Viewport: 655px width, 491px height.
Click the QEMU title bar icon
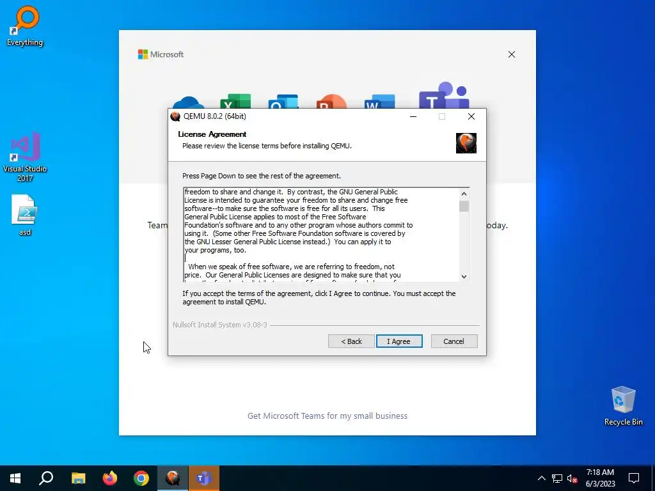tap(175, 116)
